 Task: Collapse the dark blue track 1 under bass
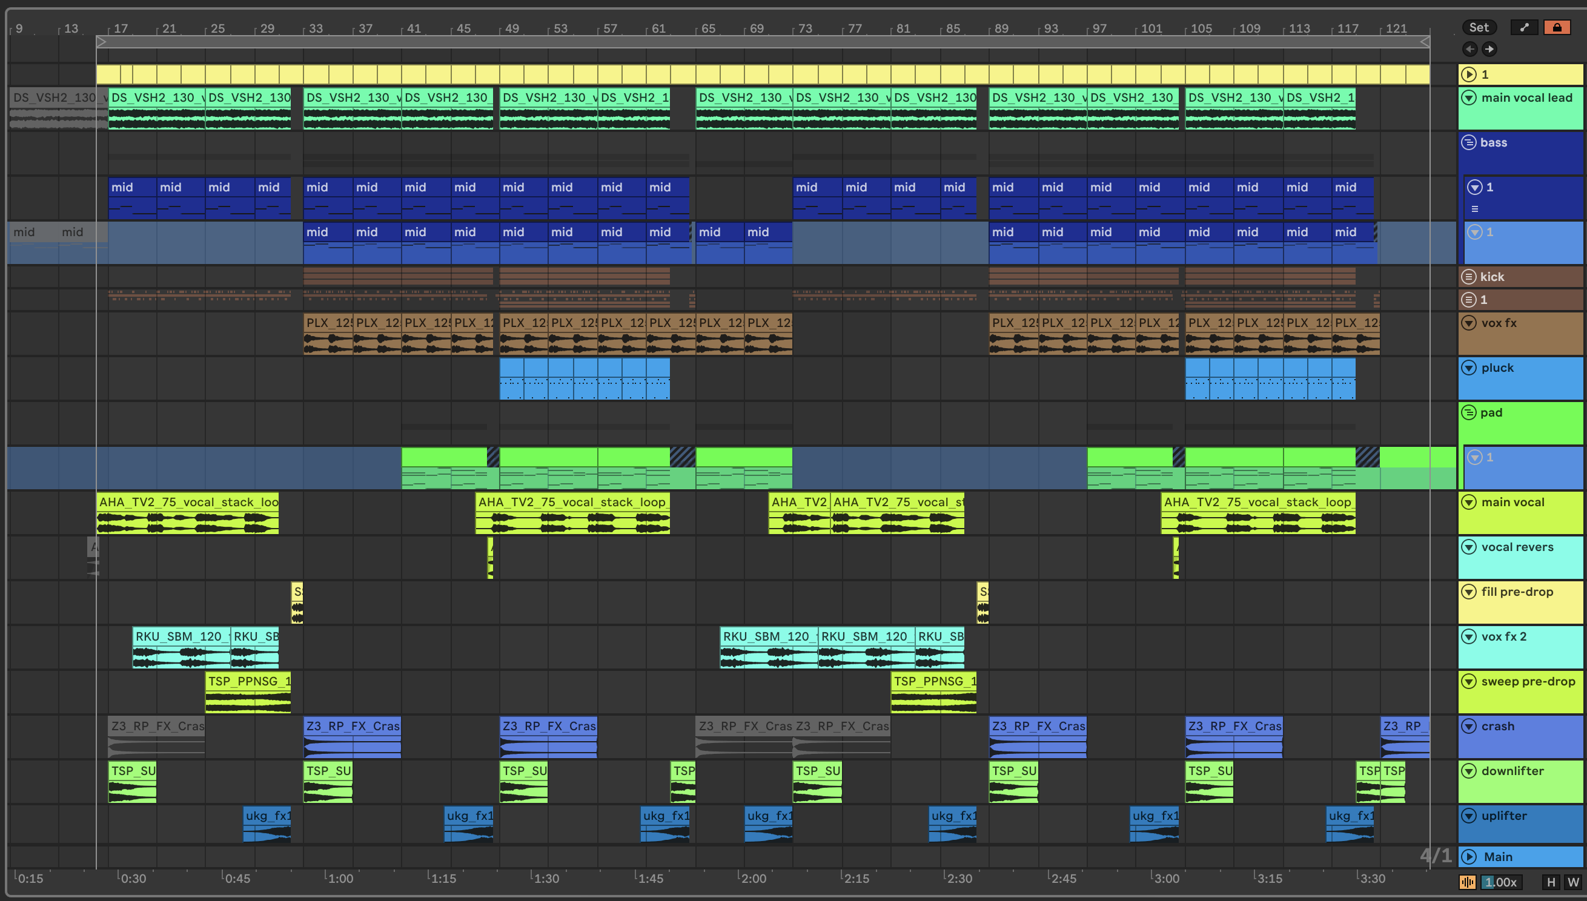[1475, 187]
